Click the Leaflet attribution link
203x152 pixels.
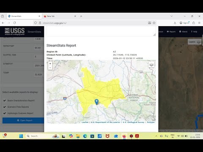point(85,122)
